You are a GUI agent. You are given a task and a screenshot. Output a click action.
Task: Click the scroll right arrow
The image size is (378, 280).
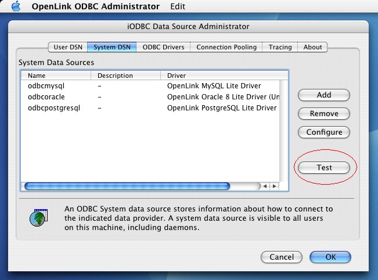click(x=274, y=186)
